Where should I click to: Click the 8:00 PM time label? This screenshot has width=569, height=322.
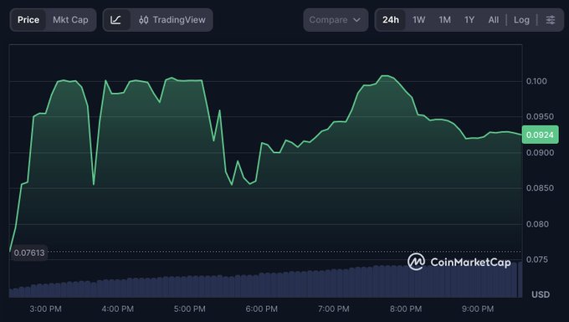(406, 309)
